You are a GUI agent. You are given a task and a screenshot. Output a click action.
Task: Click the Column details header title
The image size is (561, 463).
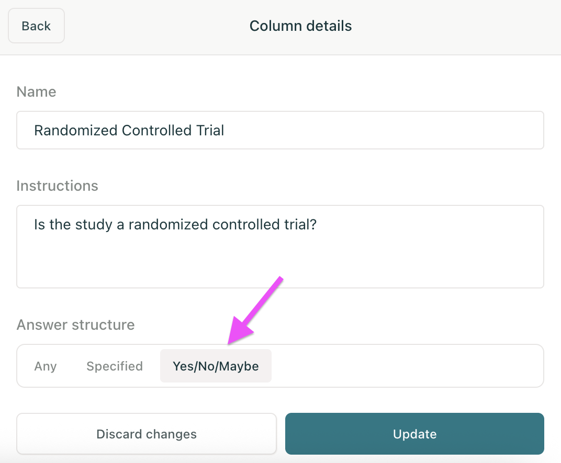(x=300, y=26)
